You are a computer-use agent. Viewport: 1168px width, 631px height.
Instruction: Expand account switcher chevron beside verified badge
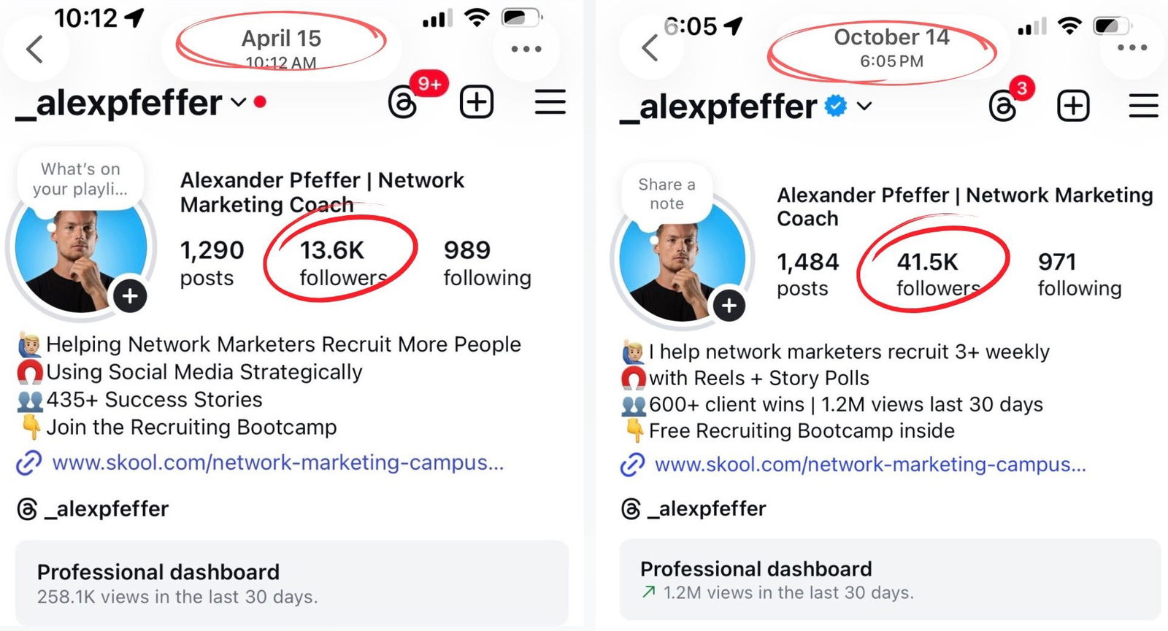click(x=864, y=107)
